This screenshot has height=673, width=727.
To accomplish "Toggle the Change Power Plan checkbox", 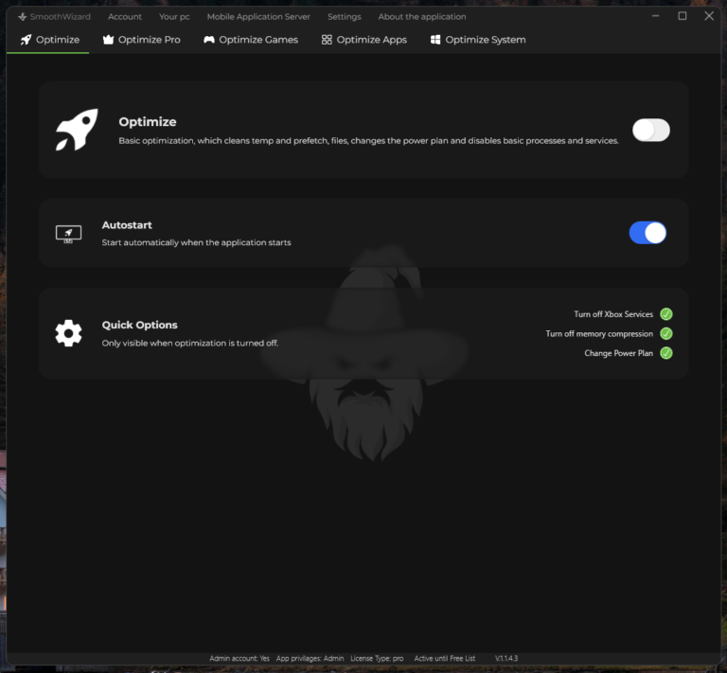I will click(666, 353).
